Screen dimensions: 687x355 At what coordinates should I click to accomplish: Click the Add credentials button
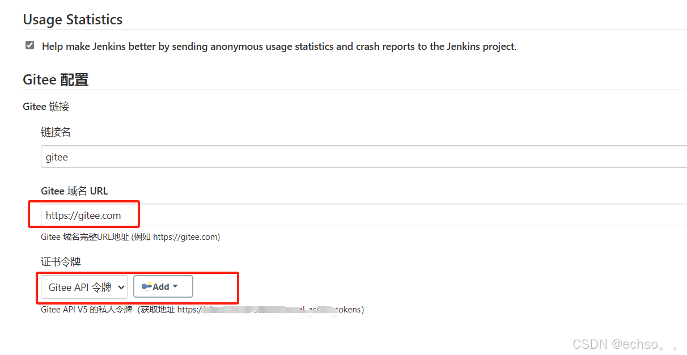pyautogui.click(x=163, y=286)
